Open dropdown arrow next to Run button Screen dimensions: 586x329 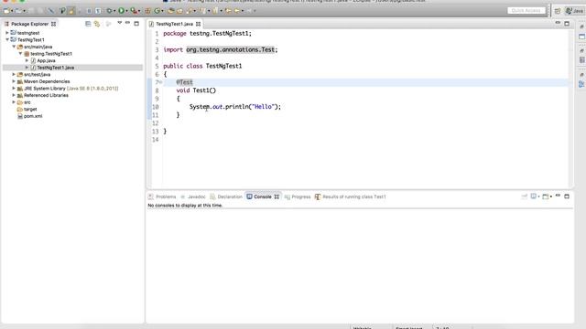point(126,11)
